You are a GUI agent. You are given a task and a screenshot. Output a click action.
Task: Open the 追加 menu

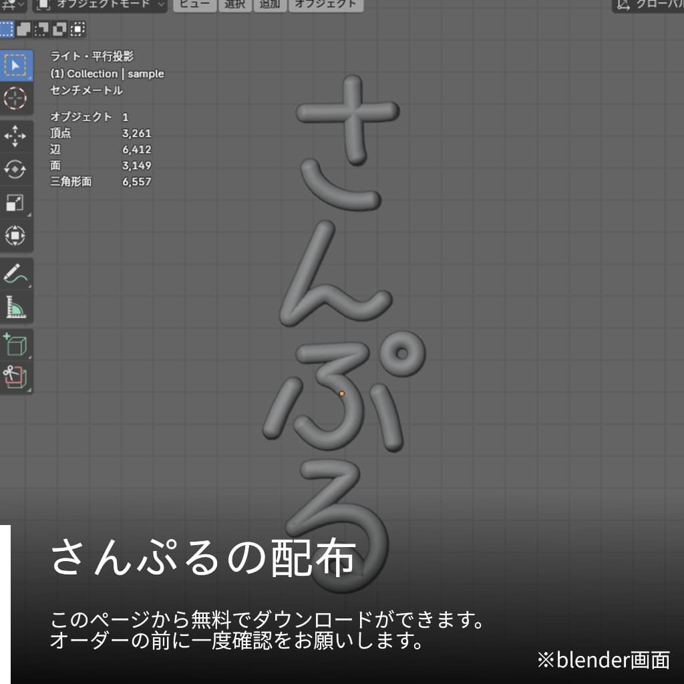269,5
